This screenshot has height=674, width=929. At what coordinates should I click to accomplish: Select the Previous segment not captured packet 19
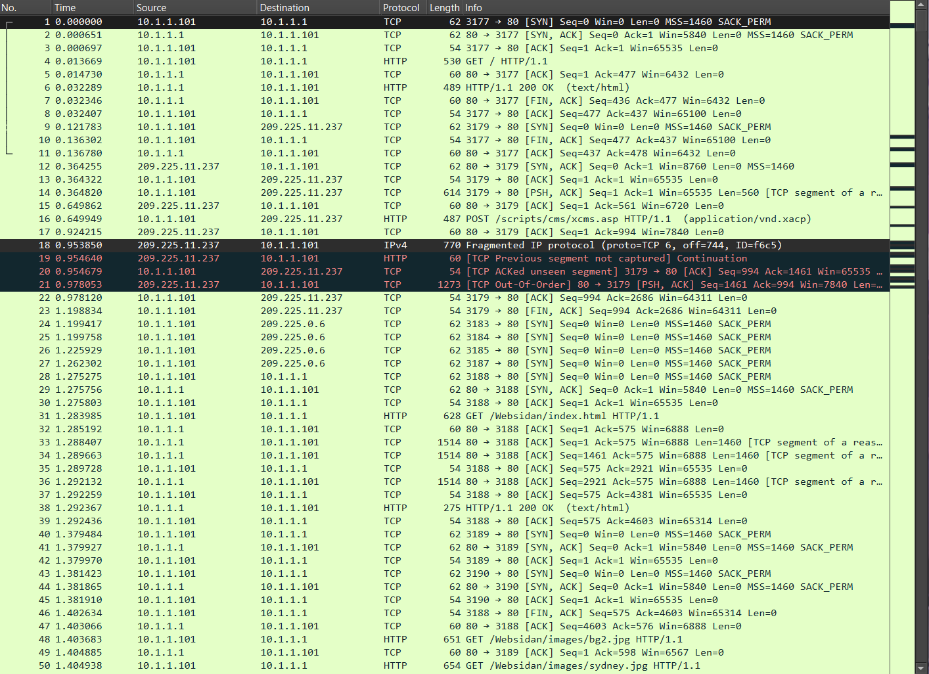[394, 258]
